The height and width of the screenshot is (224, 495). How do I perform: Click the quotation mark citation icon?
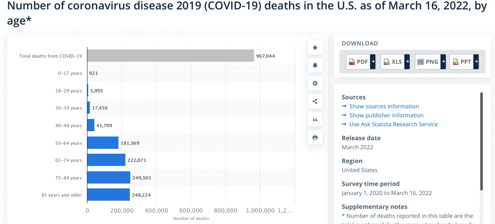pos(315,119)
